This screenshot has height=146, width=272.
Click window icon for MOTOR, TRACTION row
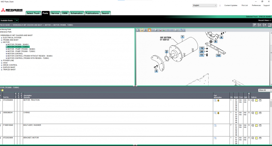tap(260, 101)
